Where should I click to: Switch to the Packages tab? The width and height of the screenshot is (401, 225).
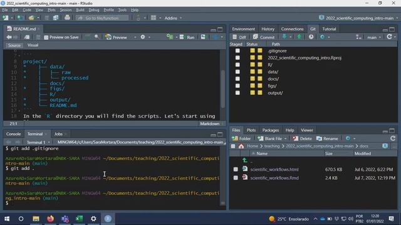click(270, 131)
